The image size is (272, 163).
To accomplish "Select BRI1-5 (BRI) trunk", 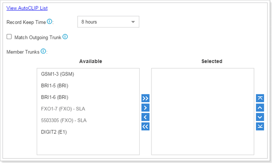I will coord(55,85).
